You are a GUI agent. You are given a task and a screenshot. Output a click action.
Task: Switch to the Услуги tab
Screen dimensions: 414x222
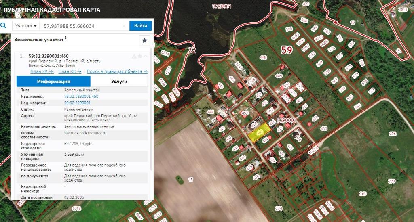(119, 81)
